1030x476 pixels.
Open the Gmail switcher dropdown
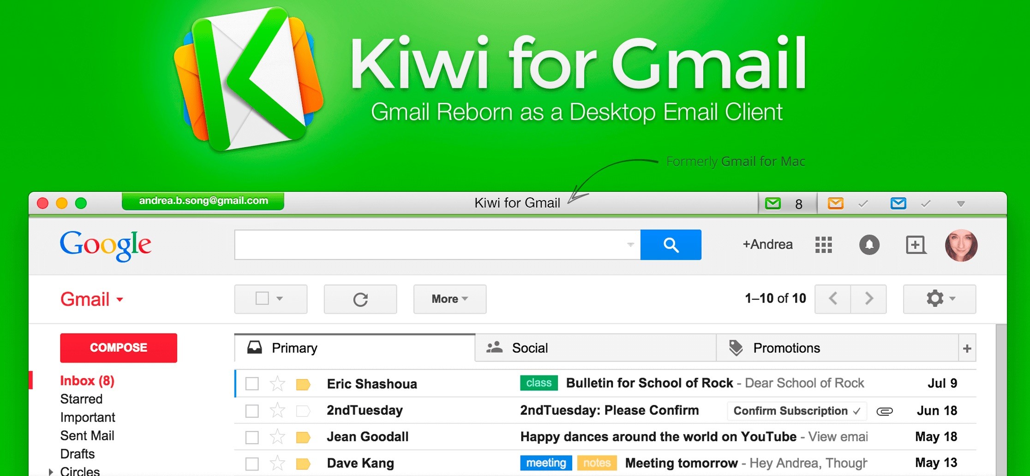tap(92, 299)
